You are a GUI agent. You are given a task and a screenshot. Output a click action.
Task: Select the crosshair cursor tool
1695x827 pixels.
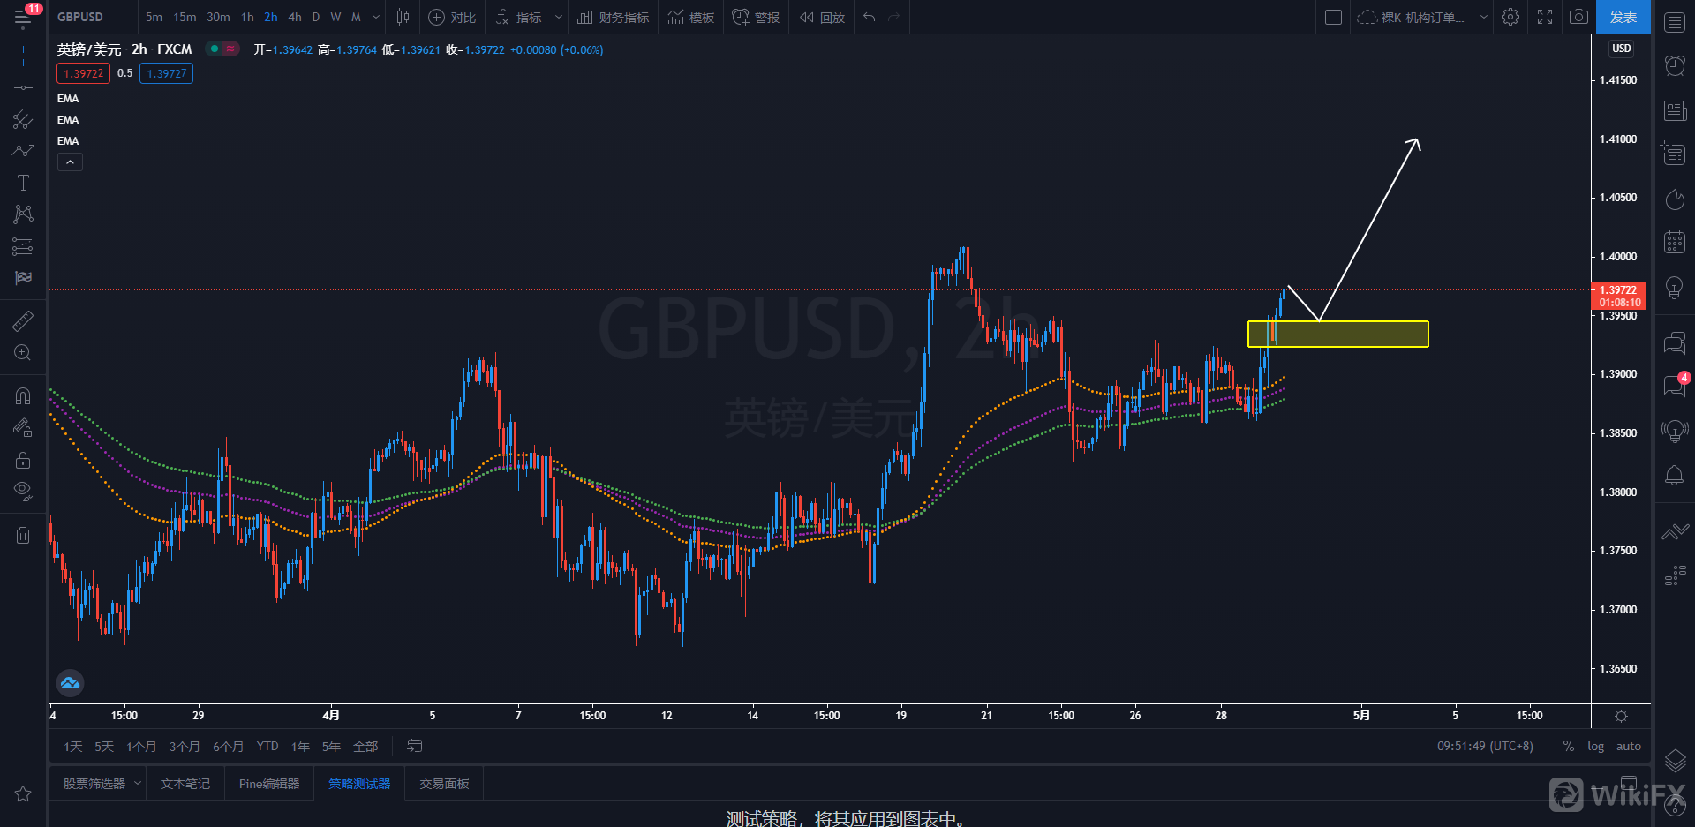pyautogui.click(x=23, y=56)
